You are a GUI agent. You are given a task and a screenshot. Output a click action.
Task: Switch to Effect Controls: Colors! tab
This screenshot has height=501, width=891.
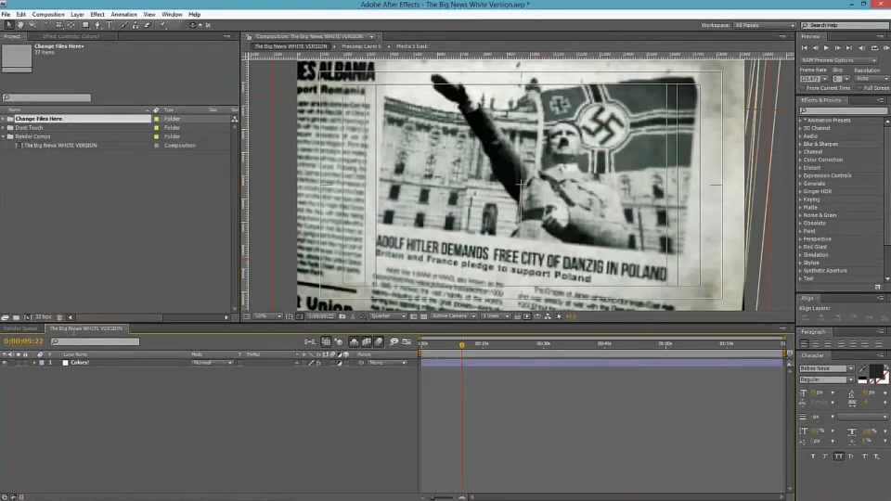pyautogui.click(x=71, y=36)
